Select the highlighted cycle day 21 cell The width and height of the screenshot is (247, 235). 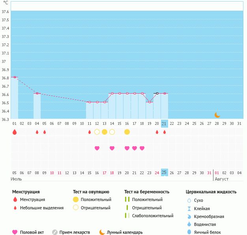(x=164, y=124)
